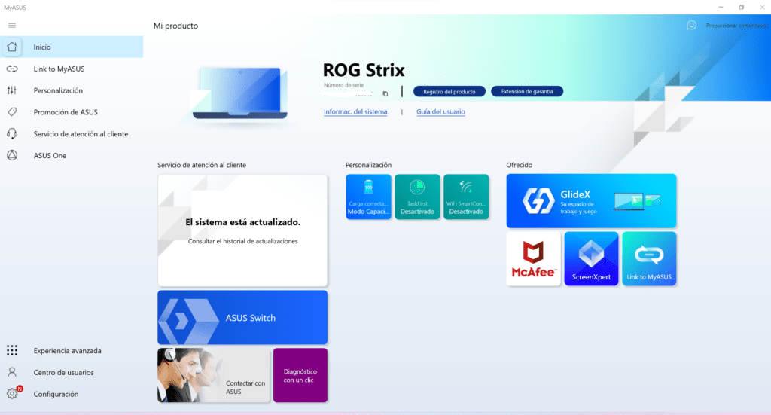Open the Guía del usuario link
Screen dimensions: 771x415
pos(440,111)
